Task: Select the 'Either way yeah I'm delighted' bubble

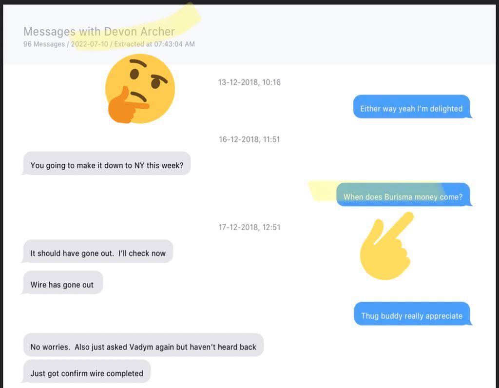Action: click(411, 107)
